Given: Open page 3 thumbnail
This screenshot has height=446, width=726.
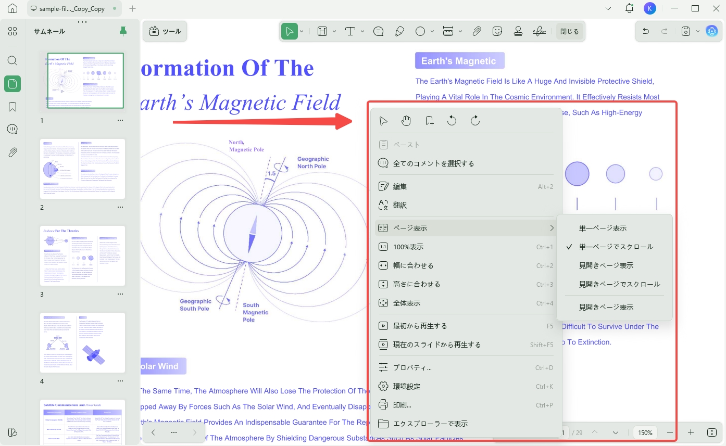Looking at the screenshot, I should coord(83,256).
